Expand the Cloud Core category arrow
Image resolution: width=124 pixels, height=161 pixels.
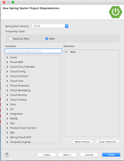(x=7, y=81)
